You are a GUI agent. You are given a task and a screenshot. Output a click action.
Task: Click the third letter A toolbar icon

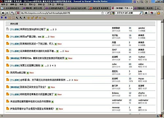click(x=25, y=18)
